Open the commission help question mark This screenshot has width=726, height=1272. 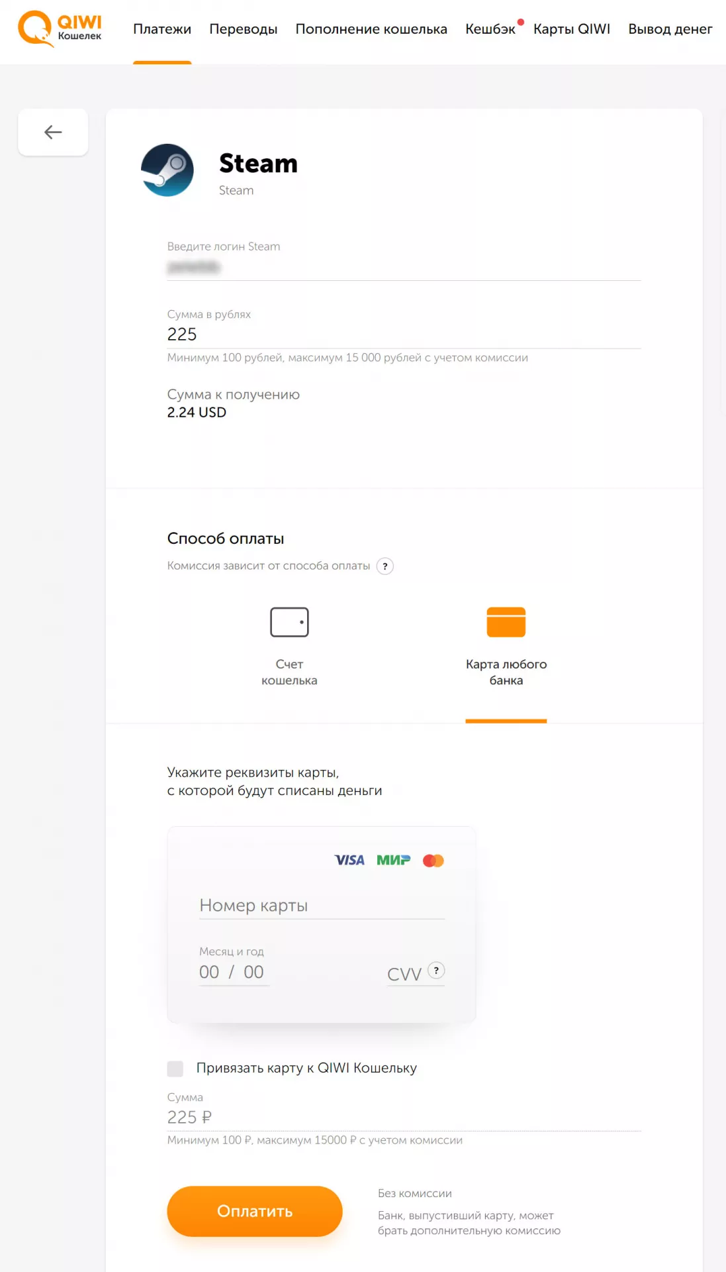[x=385, y=566]
